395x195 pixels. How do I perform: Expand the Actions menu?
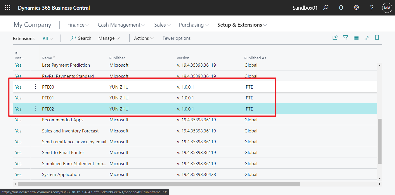click(144, 38)
